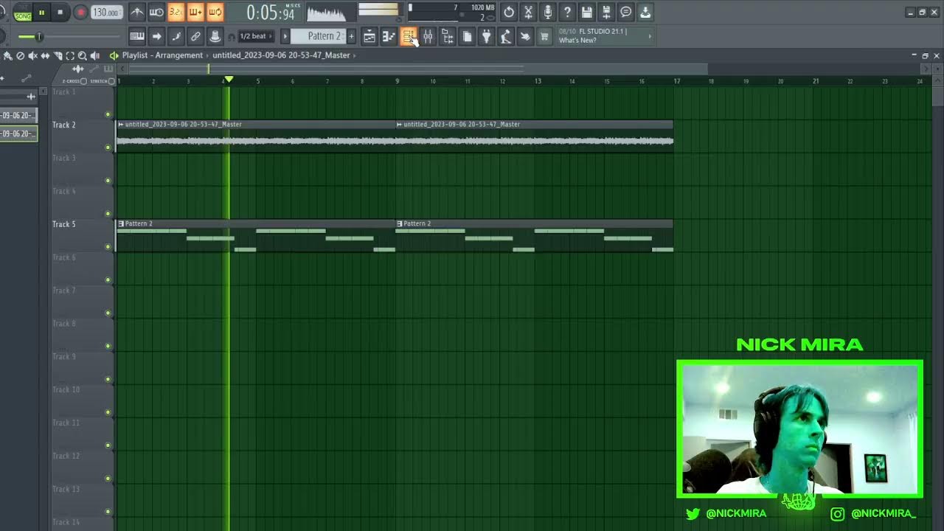Toggle step editing arrow icon
The width and height of the screenshot is (944, 531).
(156, 36)
